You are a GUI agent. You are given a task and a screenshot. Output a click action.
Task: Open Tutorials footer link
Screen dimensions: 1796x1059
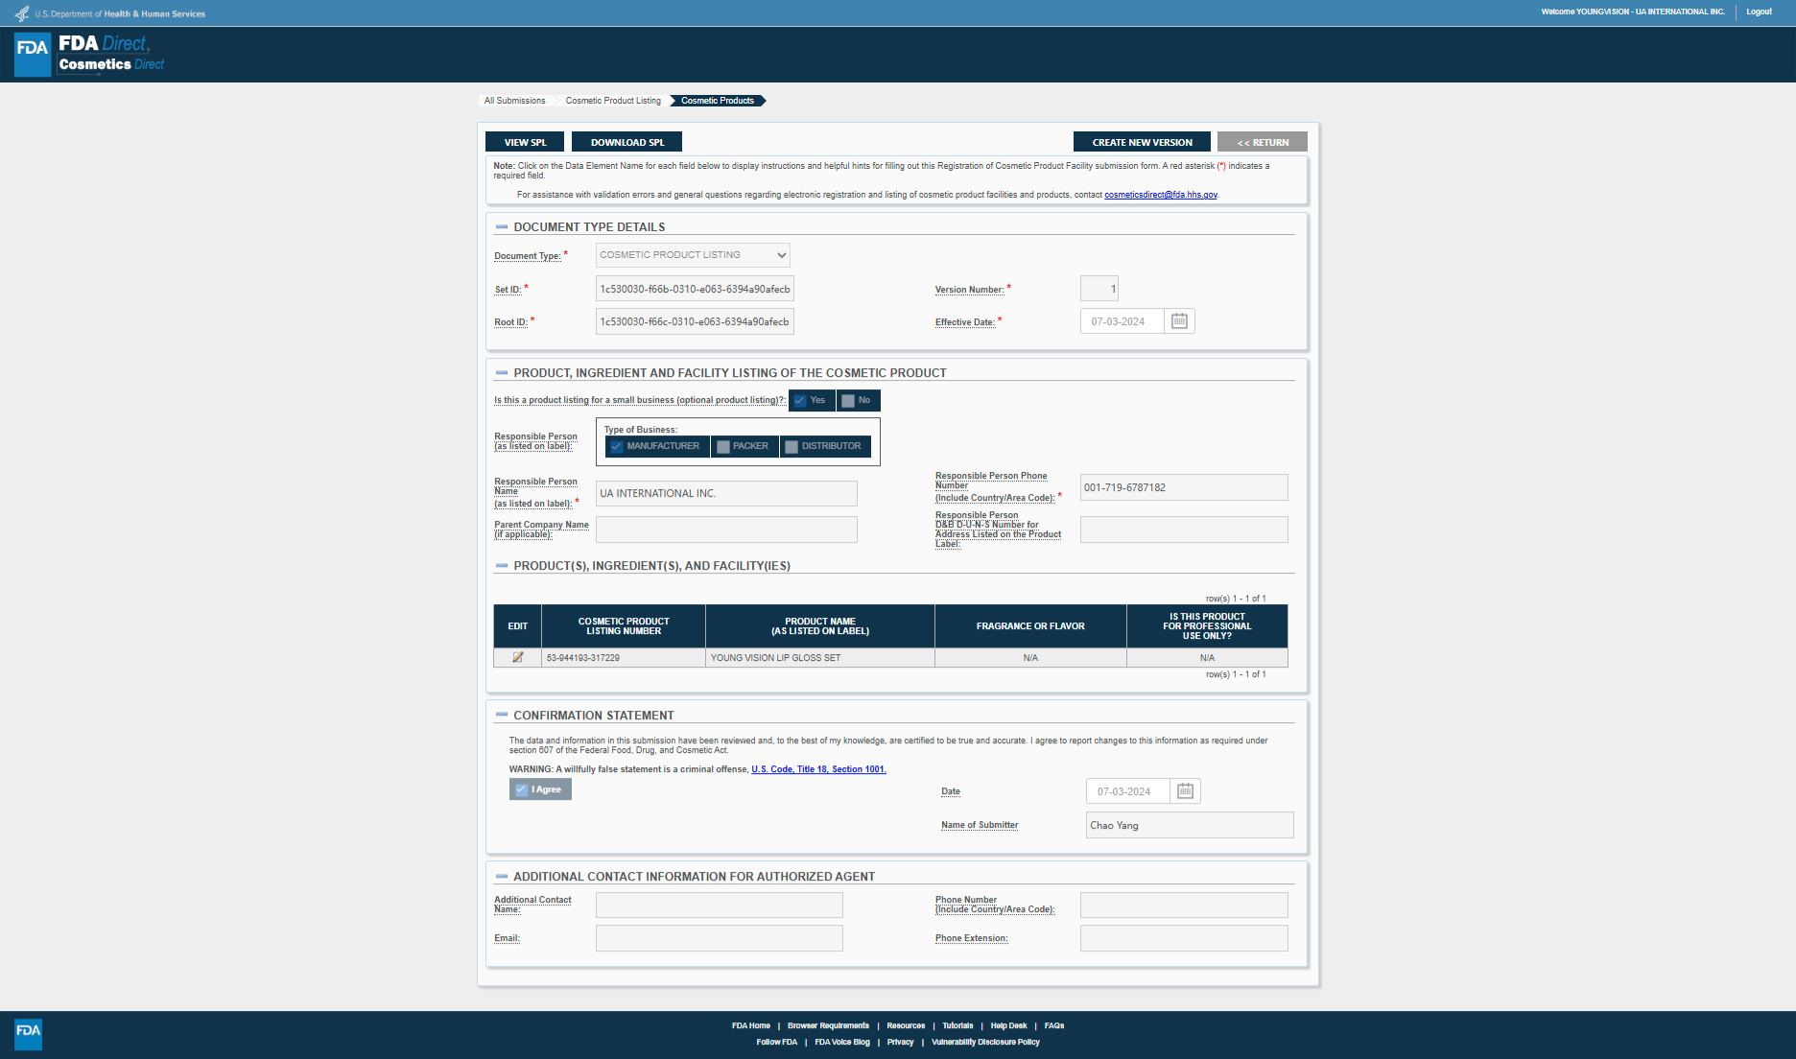pyautogui.click(x=957, y=1026)
